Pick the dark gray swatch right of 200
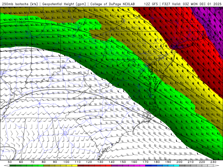This screenshot has height=167, width=223. [x=182, y=165]
